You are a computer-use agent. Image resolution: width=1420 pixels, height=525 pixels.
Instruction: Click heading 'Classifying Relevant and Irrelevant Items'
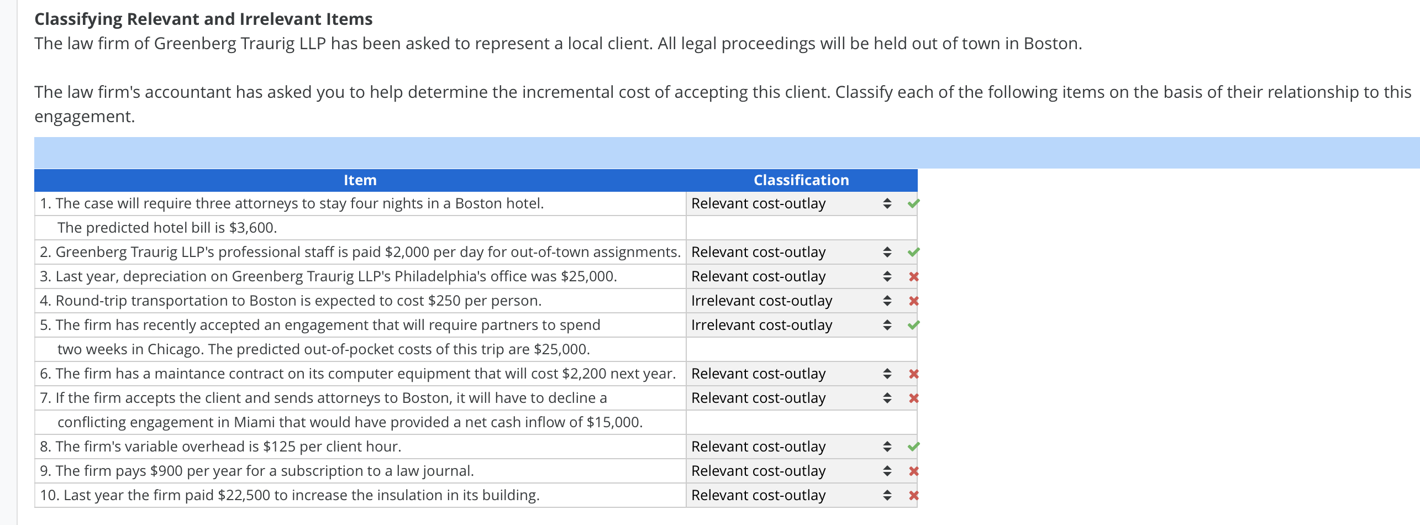pyautogui.click(x=203, y=19)
